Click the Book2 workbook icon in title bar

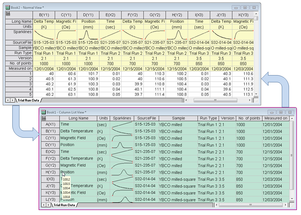click(8, 7)
